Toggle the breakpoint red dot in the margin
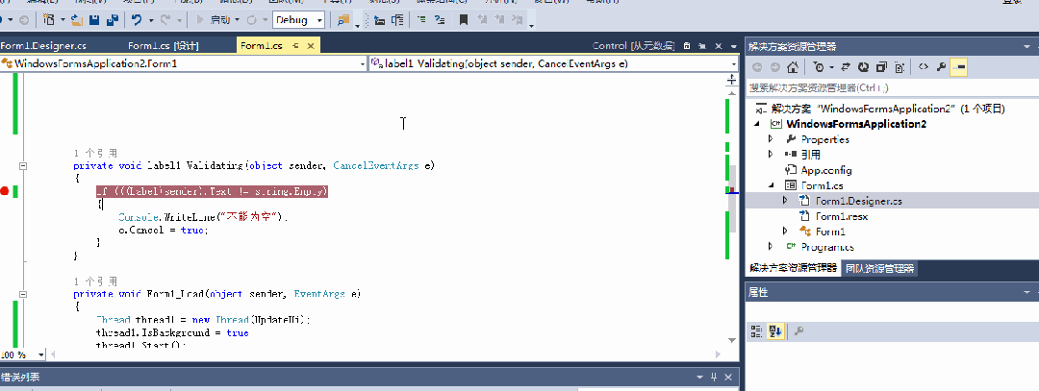This screenshot has width=1039, height=391. 5,192
